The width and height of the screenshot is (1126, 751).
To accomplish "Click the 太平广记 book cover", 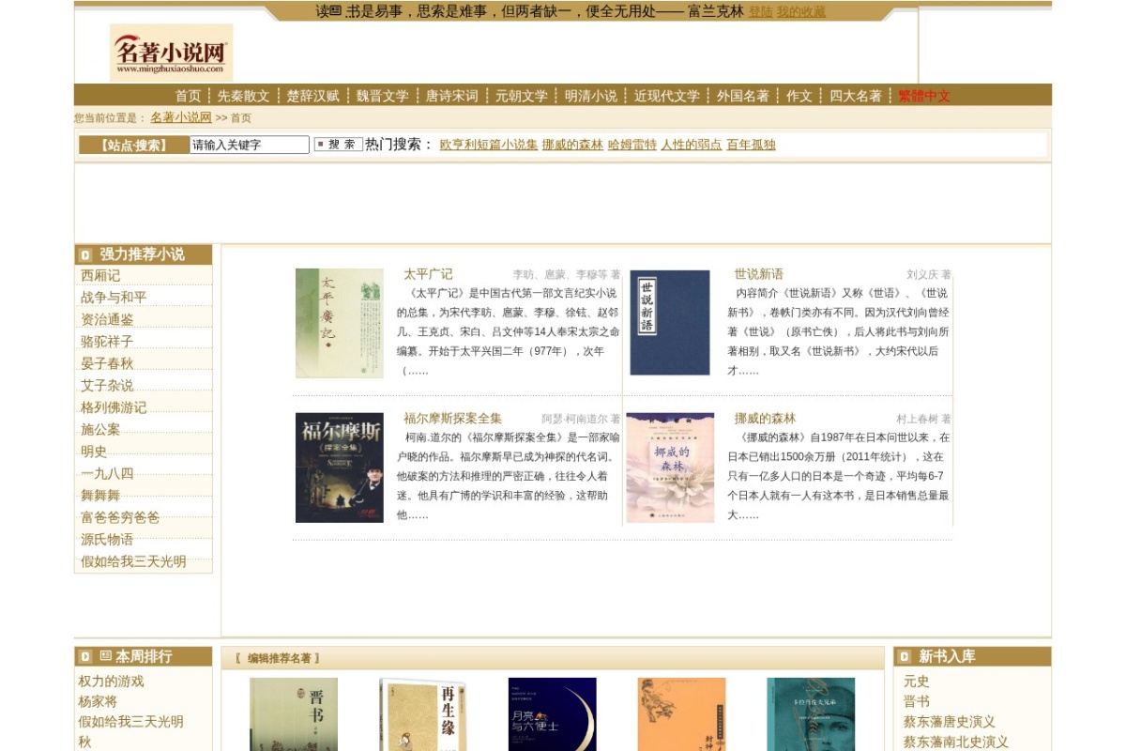I will click(x=340, y=323).
